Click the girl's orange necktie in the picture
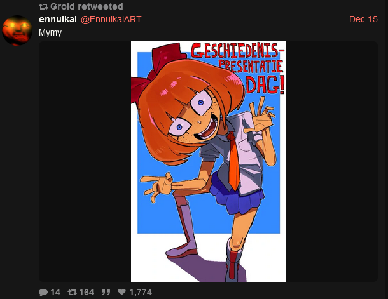Viewport: 388px width, 299px height. (x=233, y=162)
